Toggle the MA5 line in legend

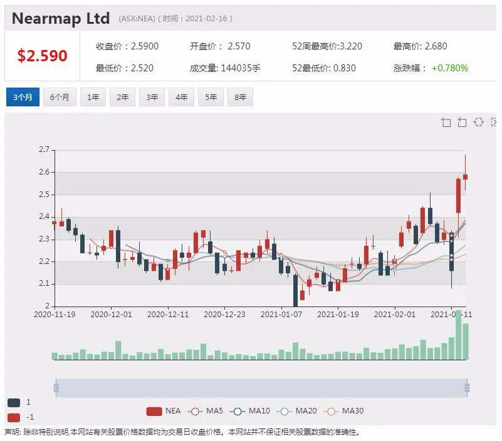coord(205,411)
